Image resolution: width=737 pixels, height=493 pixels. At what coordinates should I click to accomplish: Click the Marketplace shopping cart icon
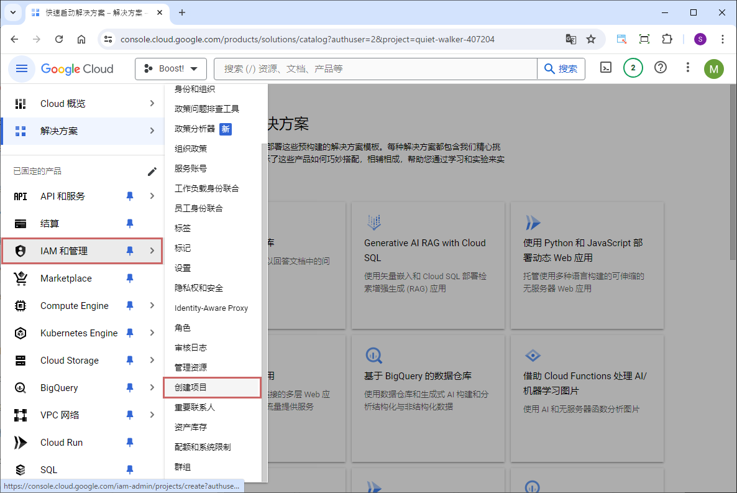click(21, 279)
